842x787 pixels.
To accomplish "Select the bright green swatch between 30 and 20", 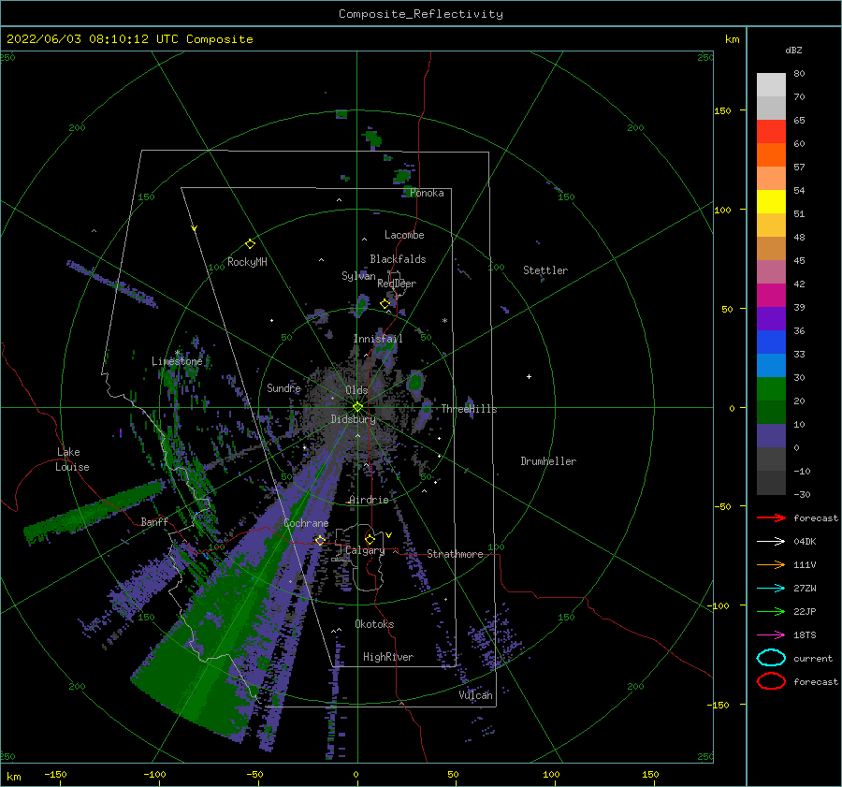I will 771,389.
